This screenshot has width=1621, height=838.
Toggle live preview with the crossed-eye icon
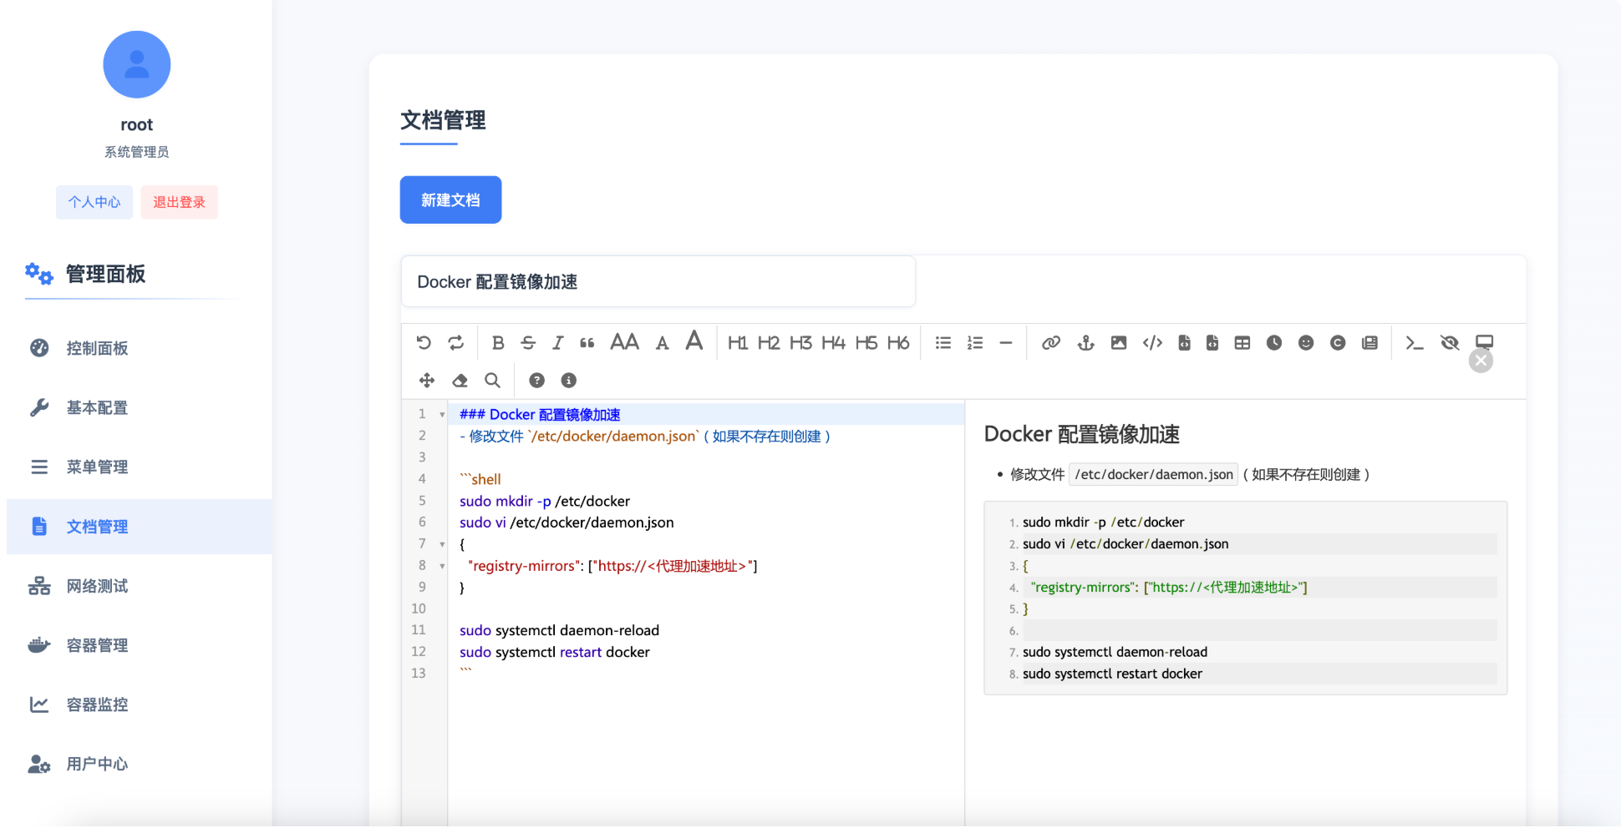[1450, 342]
